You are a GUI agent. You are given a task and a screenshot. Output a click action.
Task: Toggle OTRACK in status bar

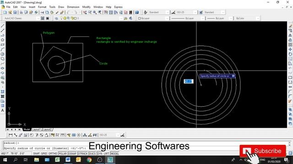coord(82,154)
